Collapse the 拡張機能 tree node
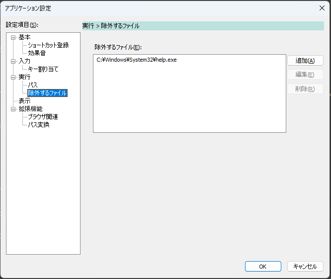Image resolution: width=331 pixels, height=279 pixels. pos(13,109)
